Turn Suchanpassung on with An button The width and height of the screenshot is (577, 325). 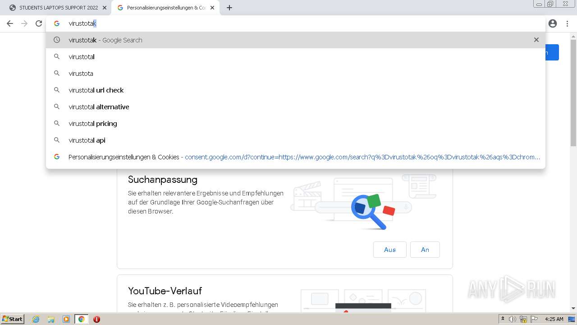pos(425,250)
